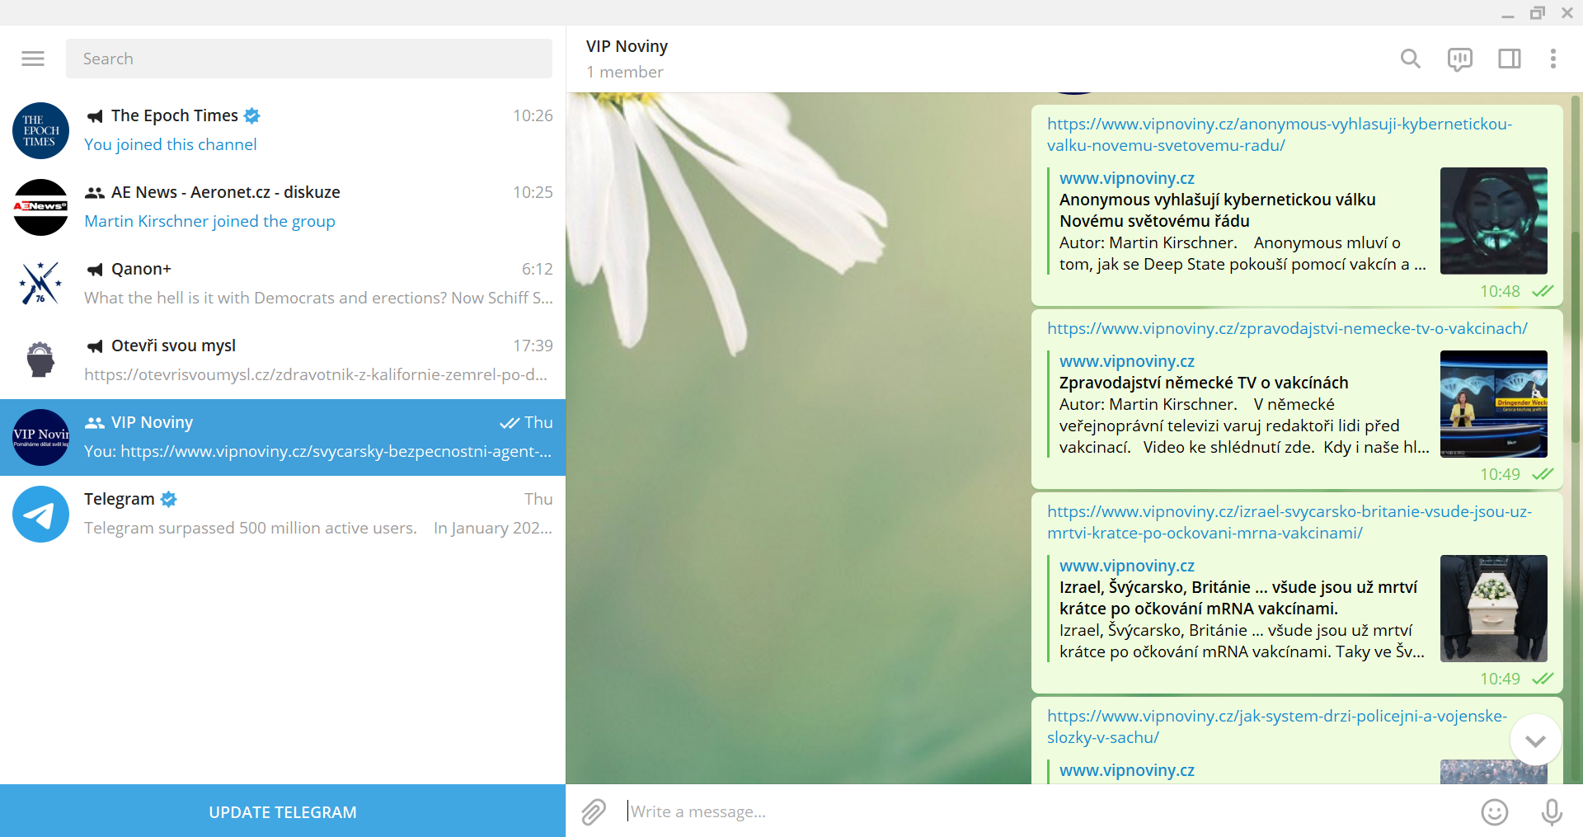Image resolution: width=1583 pixels, height=837 pixels.
Task: Open the Qanon+ channel
Action: click(283, 284)
